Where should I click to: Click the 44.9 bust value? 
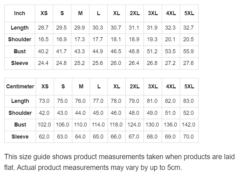[x=98, y=51]
